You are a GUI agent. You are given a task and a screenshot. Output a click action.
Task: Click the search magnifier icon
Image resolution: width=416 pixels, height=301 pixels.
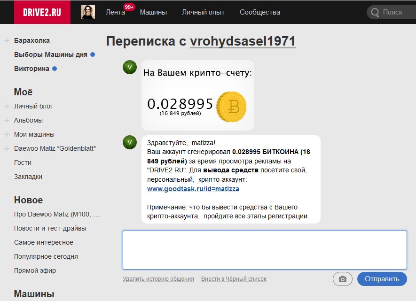coord(375,12)
